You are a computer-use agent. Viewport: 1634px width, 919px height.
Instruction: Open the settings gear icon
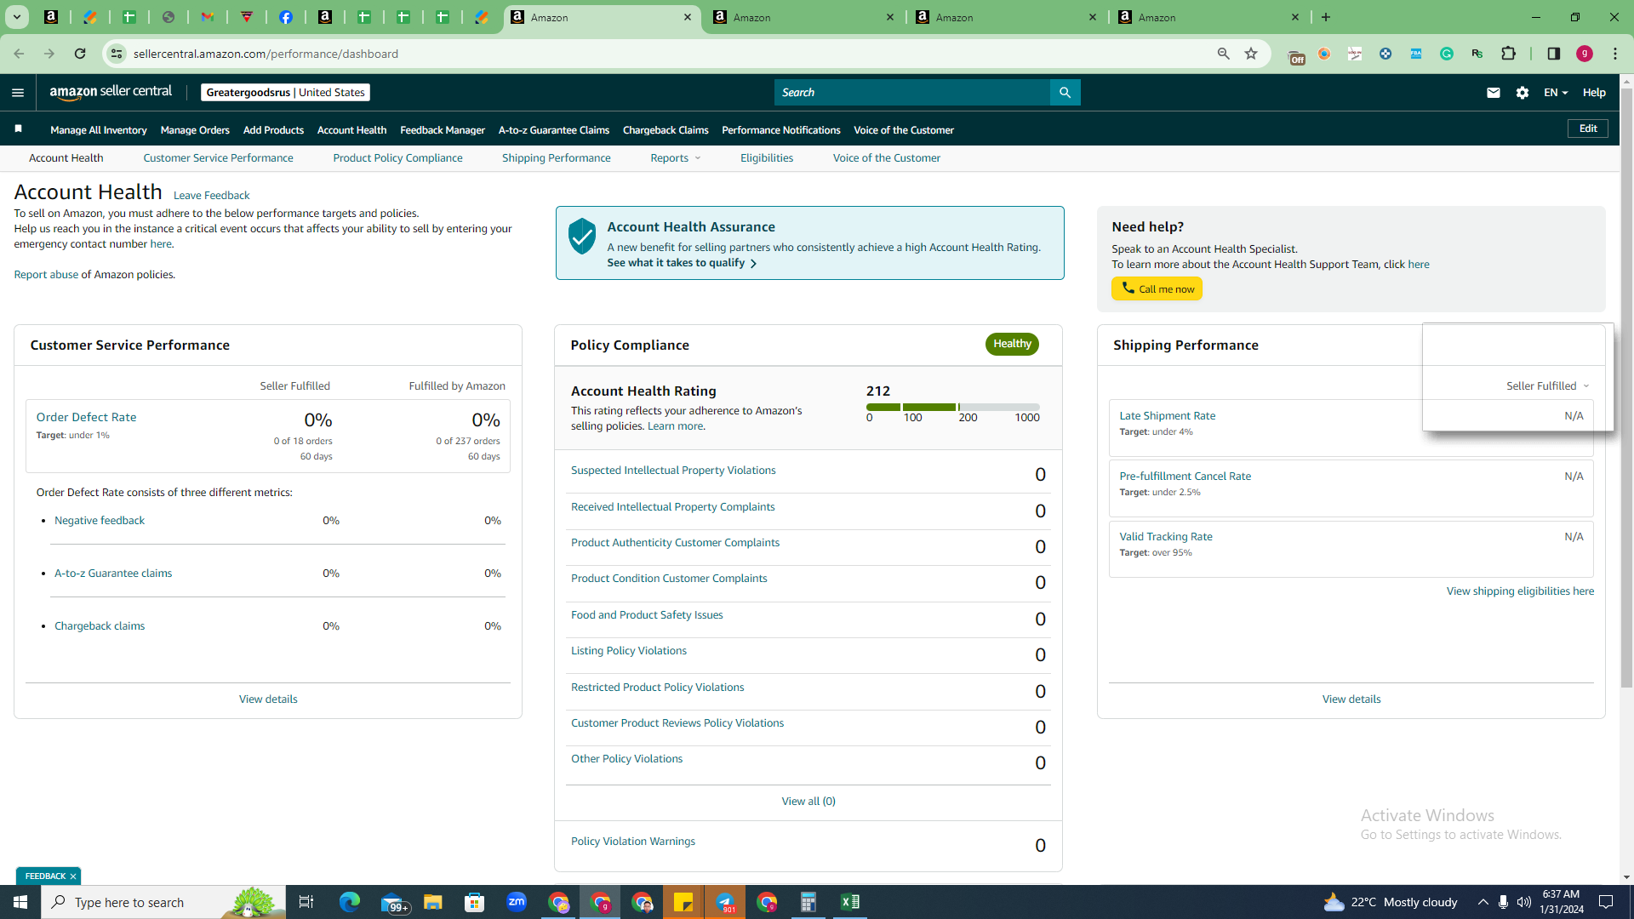click(1523, 93)
